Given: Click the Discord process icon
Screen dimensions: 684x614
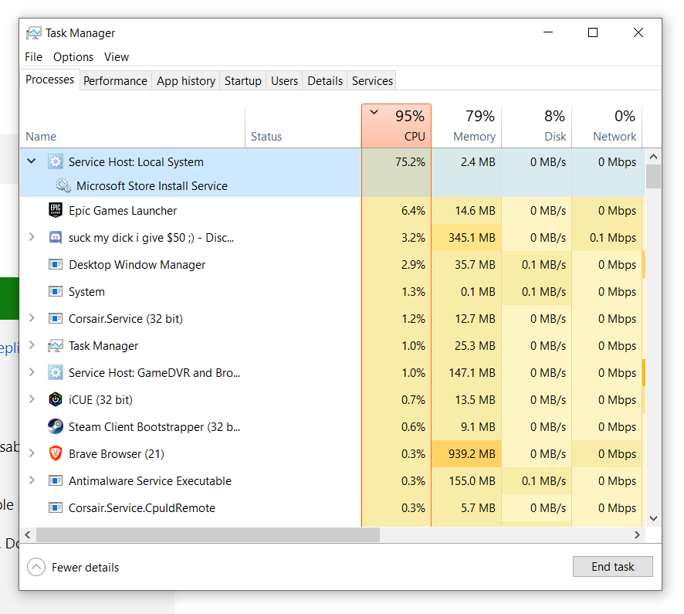Looking at the screenshot, I should tap(56, 238).
